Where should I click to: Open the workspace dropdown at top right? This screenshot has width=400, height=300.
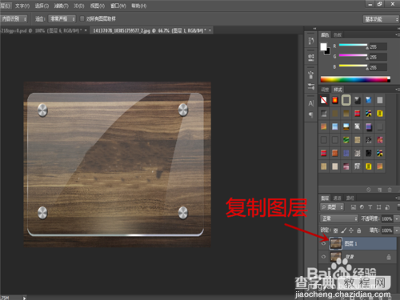[381, 19]
